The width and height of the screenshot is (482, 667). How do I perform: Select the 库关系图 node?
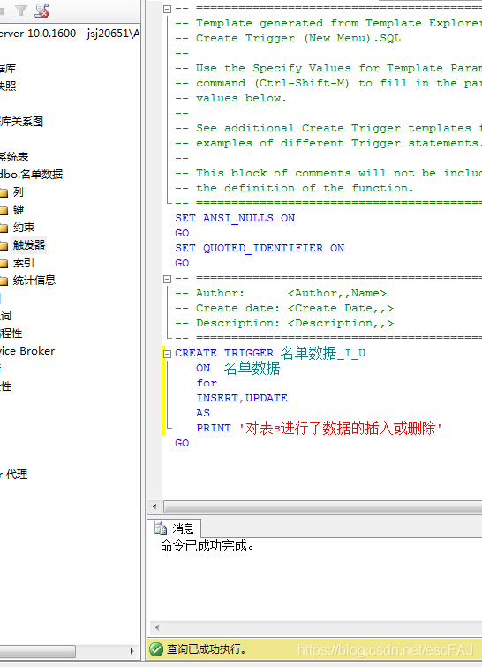point(21,122)
